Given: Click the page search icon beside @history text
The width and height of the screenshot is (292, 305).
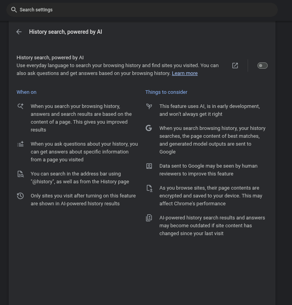Looking at the screenshot, I should pos(20,174).
